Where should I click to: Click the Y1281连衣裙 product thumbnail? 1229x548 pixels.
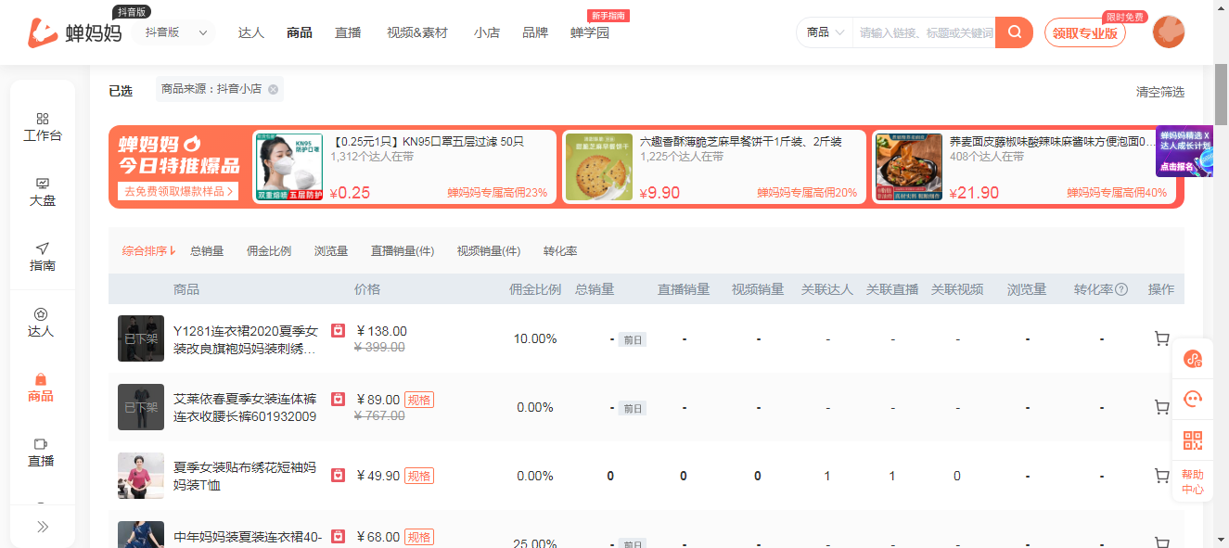tap(141, 338)
